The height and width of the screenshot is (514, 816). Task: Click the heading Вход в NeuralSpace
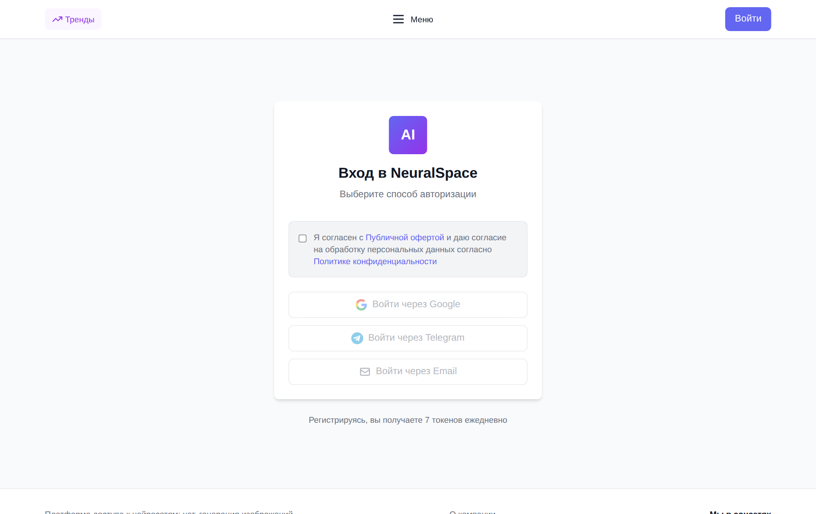pos(408,173)
